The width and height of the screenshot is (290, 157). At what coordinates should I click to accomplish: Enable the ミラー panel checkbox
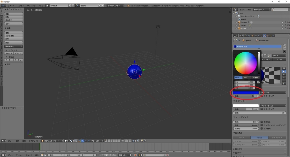(236, 149)
